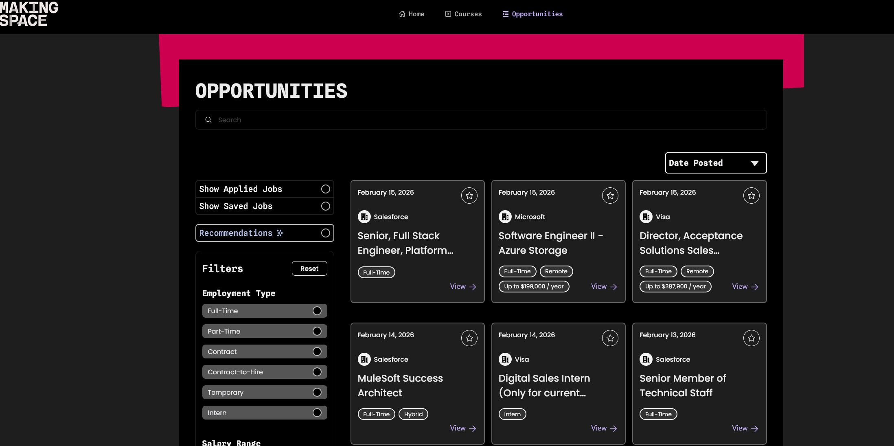The width and height of the screenshot is (894, 446).
Task: Open the Home nav item
Action: pos(412,14)
